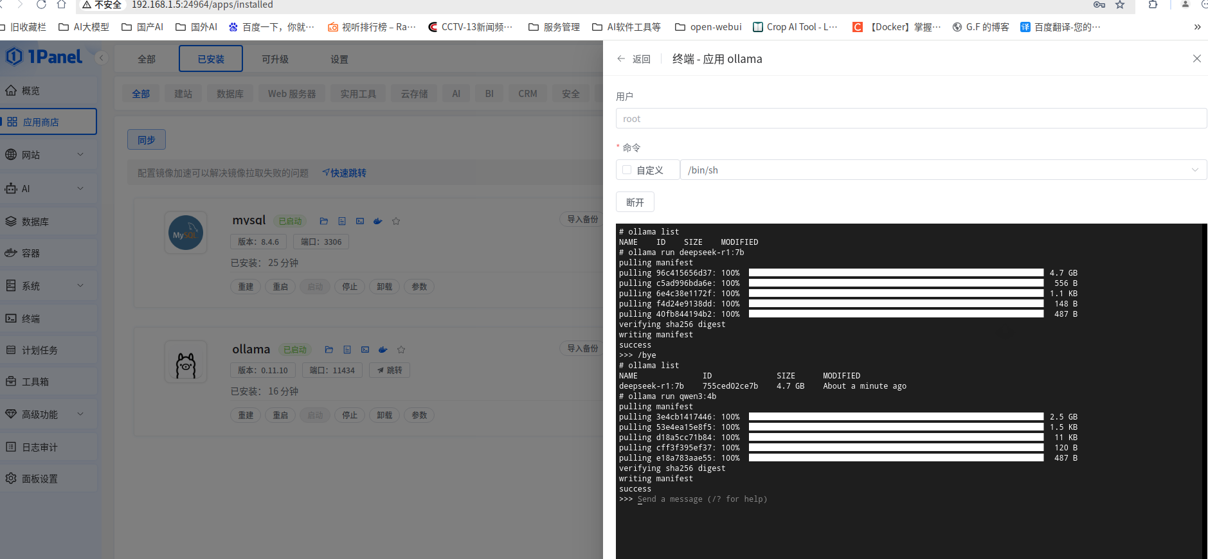
Task: Click the back arrow in the terminal drawer
Action: coord(621,58)
